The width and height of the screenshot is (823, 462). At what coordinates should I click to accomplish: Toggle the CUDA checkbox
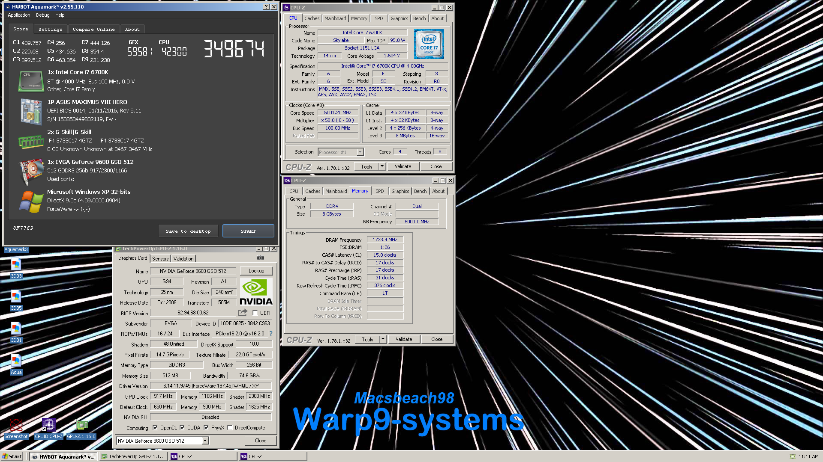(x=182, y=427)
